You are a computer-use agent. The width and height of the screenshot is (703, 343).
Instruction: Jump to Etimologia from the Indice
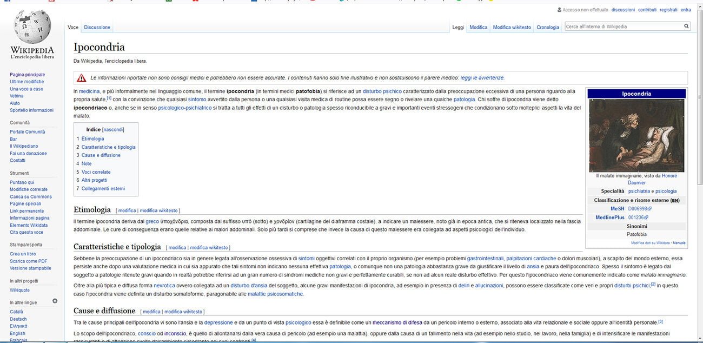[x=92, y=138]
